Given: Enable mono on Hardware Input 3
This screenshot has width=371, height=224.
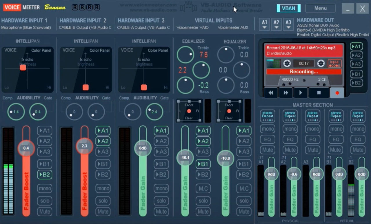Looking at the screenshot, I should click(161, 188).
